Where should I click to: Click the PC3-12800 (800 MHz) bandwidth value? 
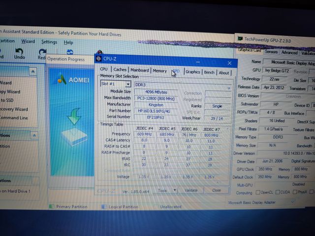click(x=156, y=98)
